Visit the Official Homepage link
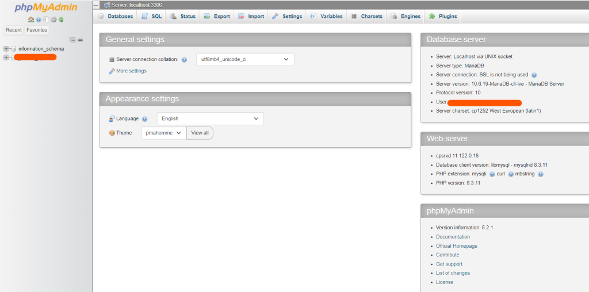Screen dimensions: 589x292 coord(456,246)
